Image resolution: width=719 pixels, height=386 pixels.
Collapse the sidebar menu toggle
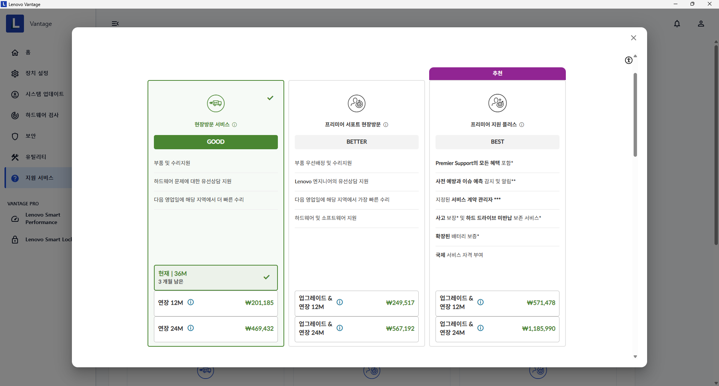click(x=115, y=24)
